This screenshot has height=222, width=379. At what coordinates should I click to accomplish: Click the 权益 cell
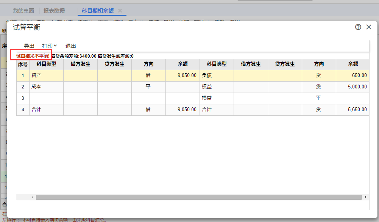(x=217, y=87)
